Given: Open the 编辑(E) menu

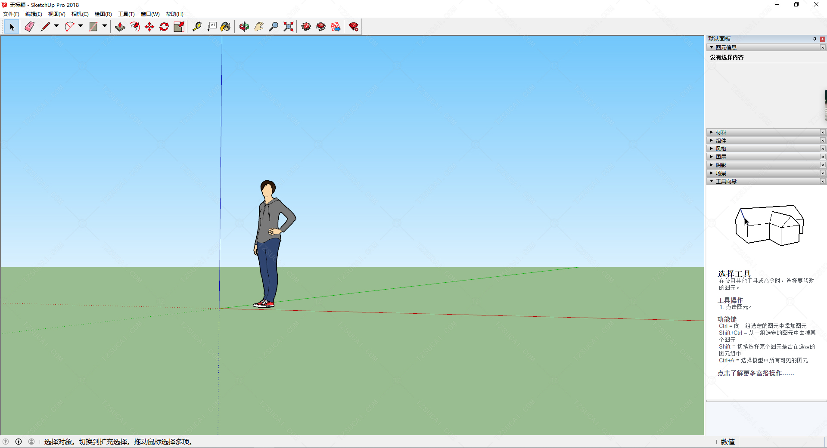Looking at the screenshot, I should 34,14.
